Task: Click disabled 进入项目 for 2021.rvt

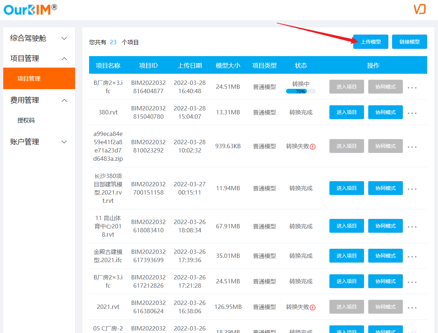Action: pos(347,307)
